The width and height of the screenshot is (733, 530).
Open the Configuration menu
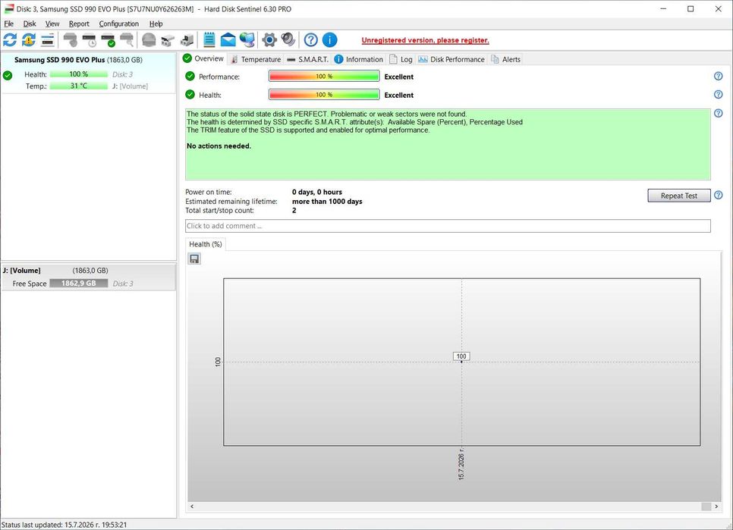tap(118, 24)
